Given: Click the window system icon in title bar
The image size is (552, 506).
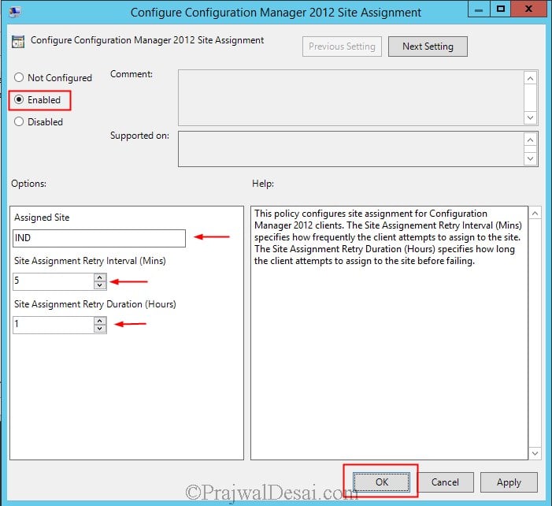Looking at the screenshot, I should tap(15, 13).
